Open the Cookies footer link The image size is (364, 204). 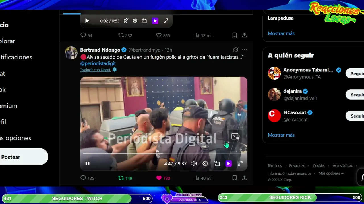tap(319, 166)
